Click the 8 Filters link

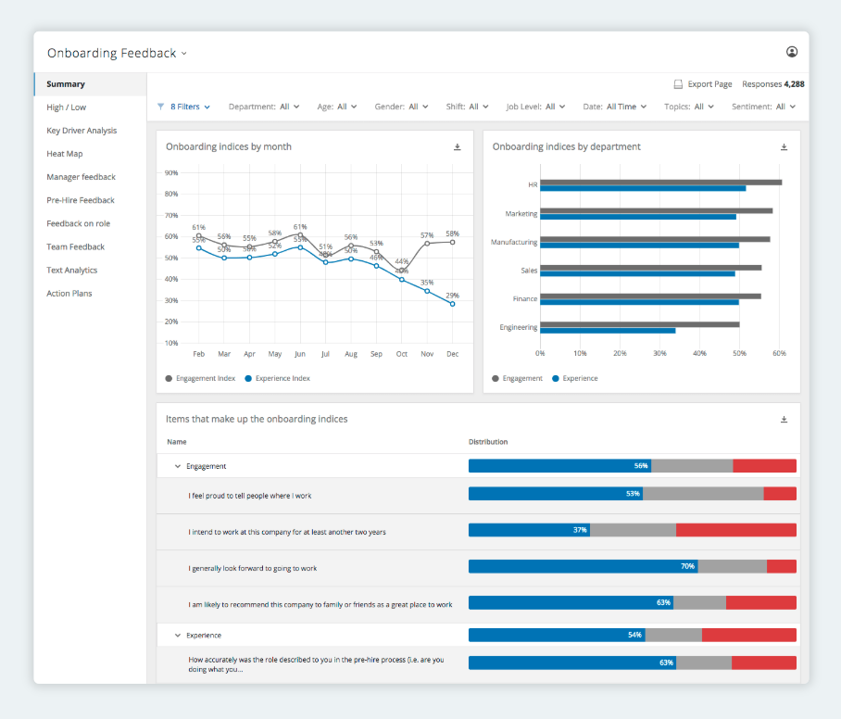(185, 107)
